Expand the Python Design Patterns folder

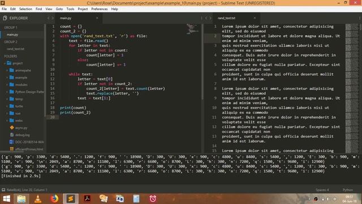pos(7,92)
